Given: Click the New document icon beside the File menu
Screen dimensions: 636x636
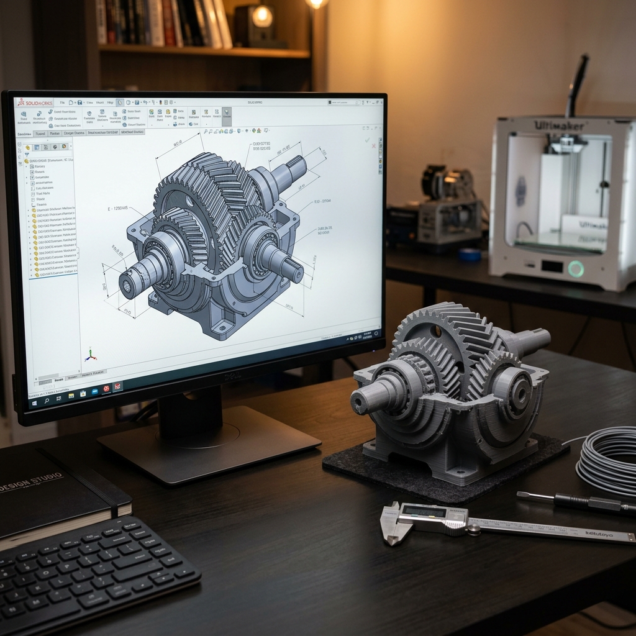Looking at the screenshot, I should pos(71,102).
